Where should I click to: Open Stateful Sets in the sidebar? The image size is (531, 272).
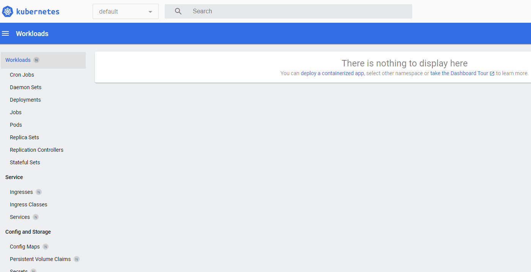pos(25,162)
